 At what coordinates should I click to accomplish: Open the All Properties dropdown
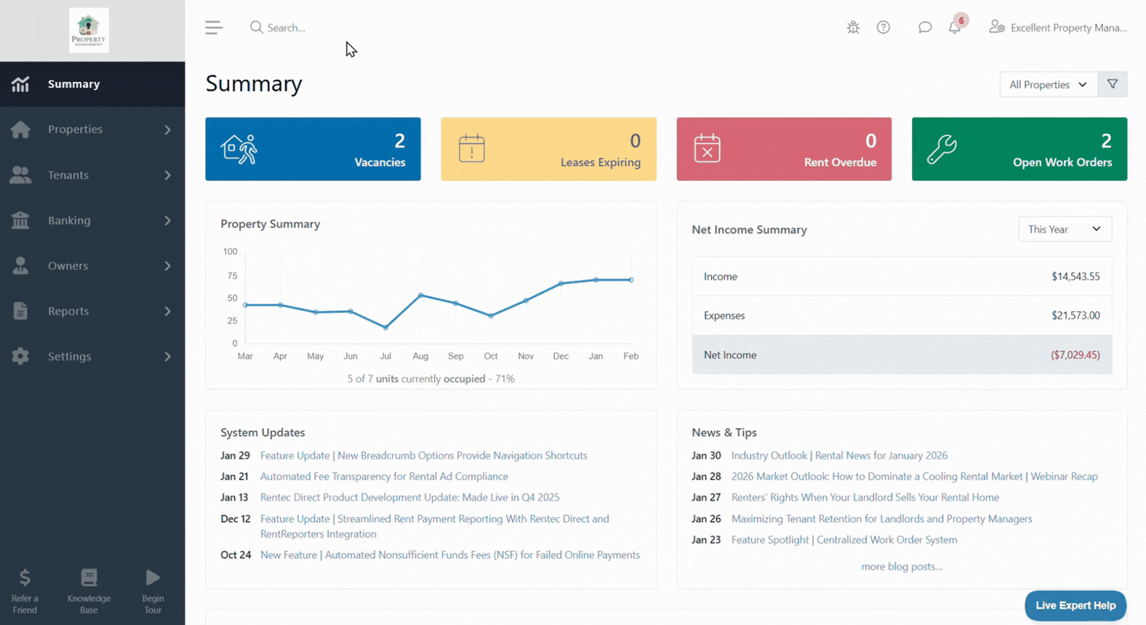(1049, 84)
